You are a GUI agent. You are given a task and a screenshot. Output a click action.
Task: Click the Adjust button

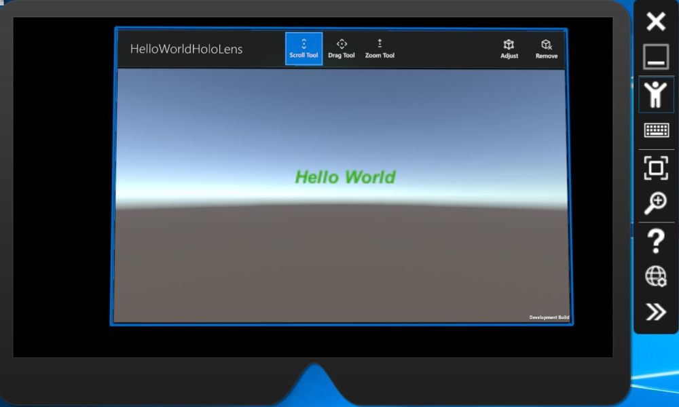pos(509,49)
